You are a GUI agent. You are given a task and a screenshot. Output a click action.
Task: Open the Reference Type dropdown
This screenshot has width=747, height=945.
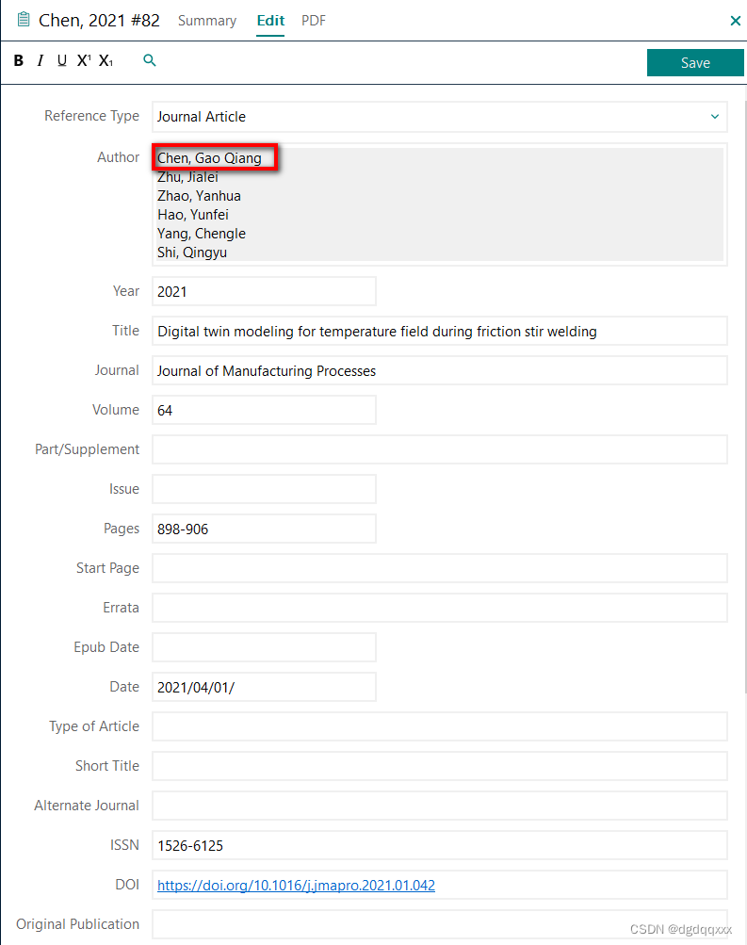coord(439,117)
